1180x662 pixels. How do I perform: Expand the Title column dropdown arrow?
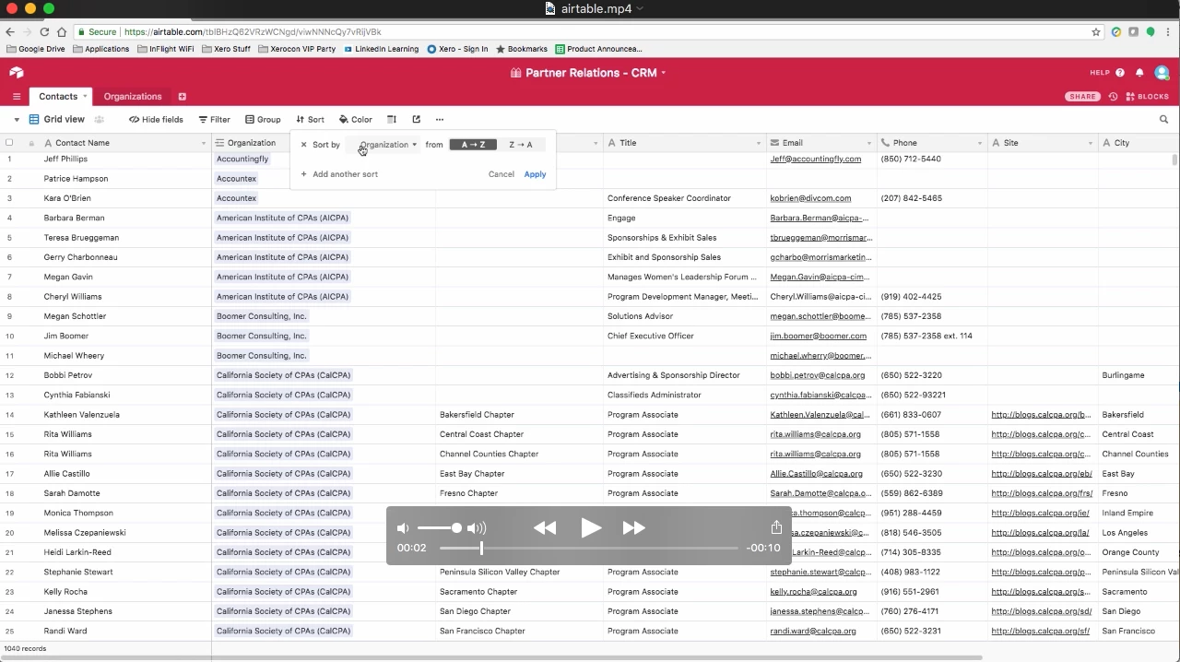pyautogui.click(x=759, y=143)
